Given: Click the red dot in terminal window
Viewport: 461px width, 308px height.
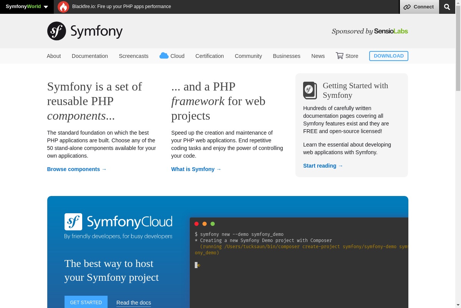Looking at the screenshot, I should tap(197, 224).
